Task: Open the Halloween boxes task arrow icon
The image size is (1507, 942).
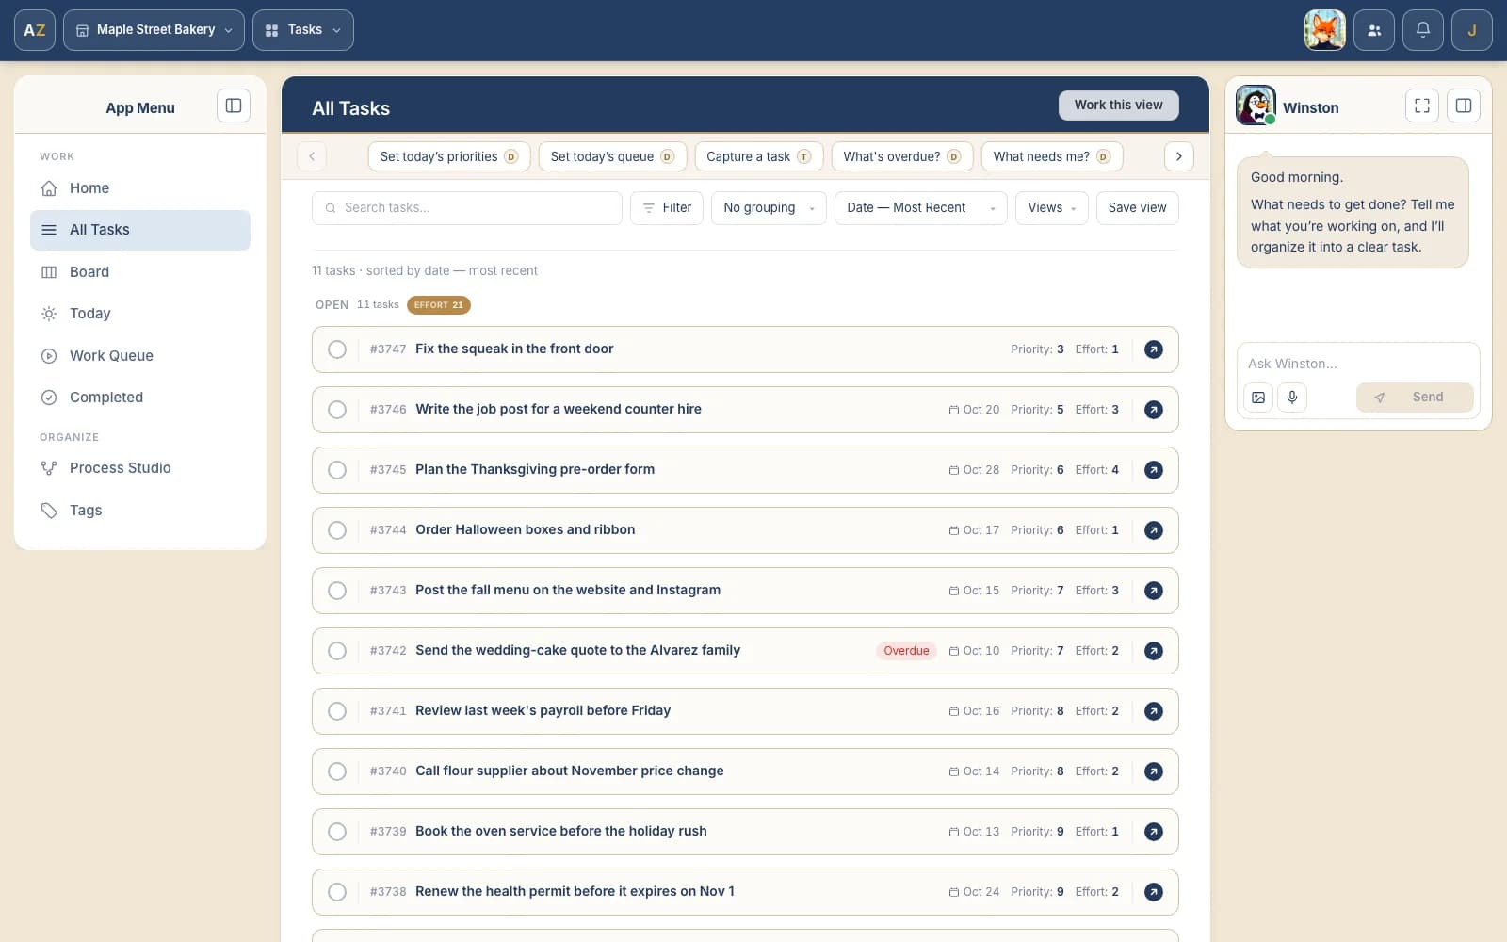Action: 1153,530
